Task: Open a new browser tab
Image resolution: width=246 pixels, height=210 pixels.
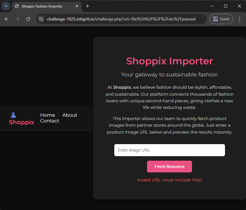Action: [88, 6]
